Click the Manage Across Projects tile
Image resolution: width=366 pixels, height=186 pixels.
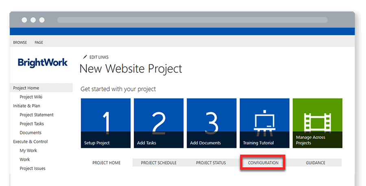coord(317,123)
